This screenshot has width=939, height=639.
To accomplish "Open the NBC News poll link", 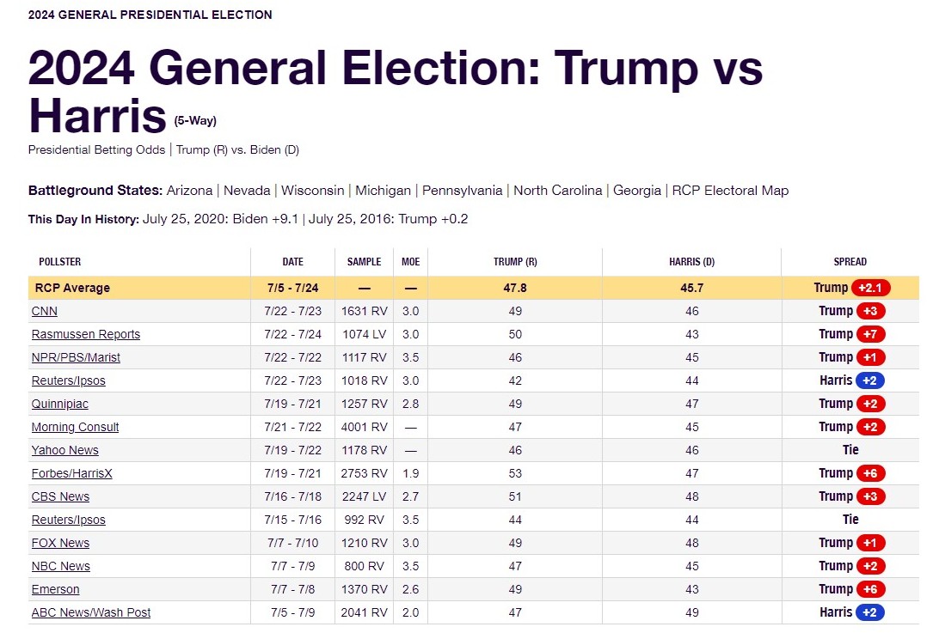I will tap(60, 566).
